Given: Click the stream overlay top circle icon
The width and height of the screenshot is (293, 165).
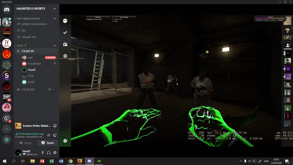Looking at the screenshot, I should [x=65, y=21].
